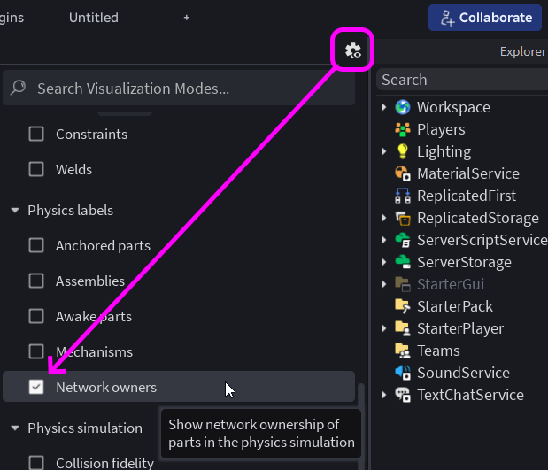The height and width of the screenshot is (470, 548).
Task: Select ReplicatedFirst in Explorer
Action: (x=462, y=196)
